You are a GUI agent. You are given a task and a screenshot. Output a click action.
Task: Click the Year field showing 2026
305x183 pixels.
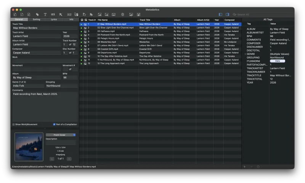click(70, 36)
